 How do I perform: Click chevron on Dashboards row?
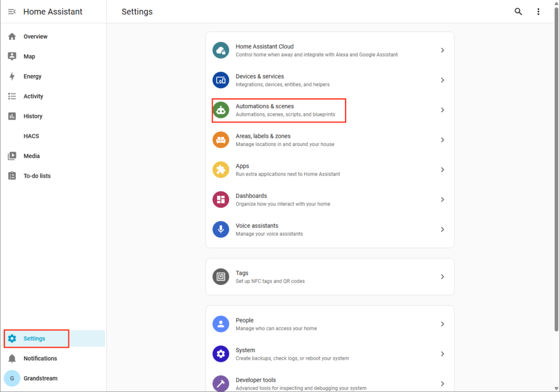coord(442,200)
